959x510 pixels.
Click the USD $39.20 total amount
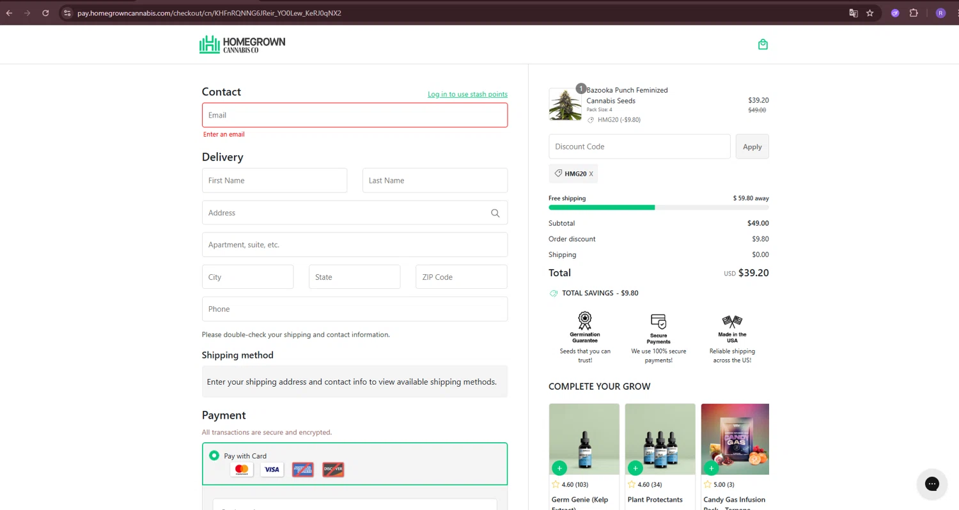click(x=746, y=273)
